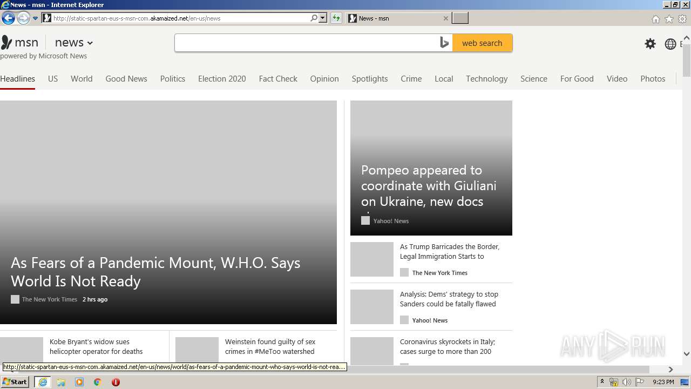Open the World news category
Image resolution: width=691 pixels, height=389 pixels.
pos(82,78)
